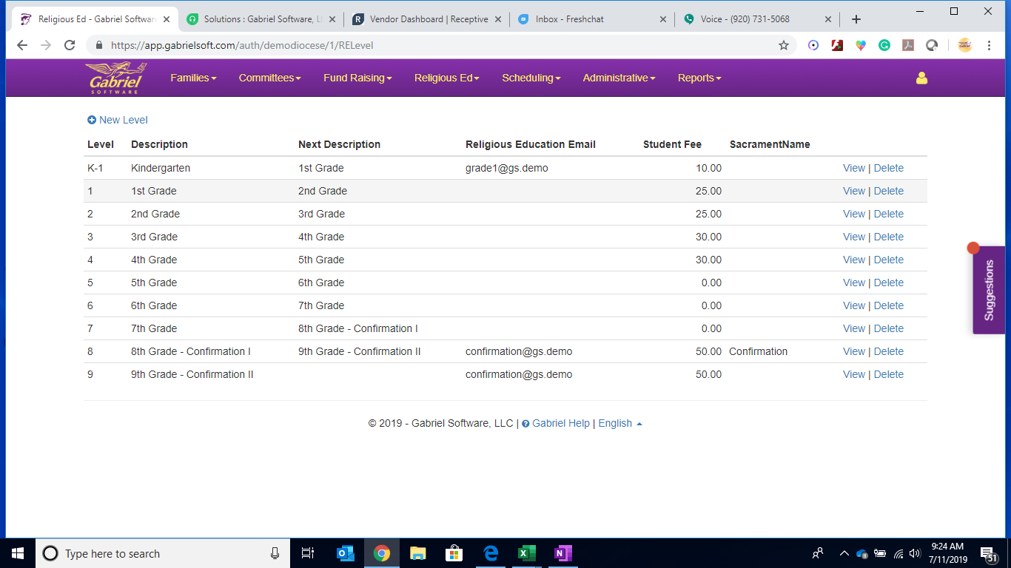Click Type here to search box

(x=163, y=553)
